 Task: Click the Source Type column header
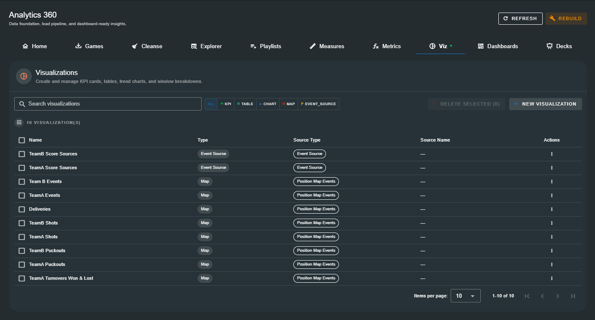coord(307,140)
